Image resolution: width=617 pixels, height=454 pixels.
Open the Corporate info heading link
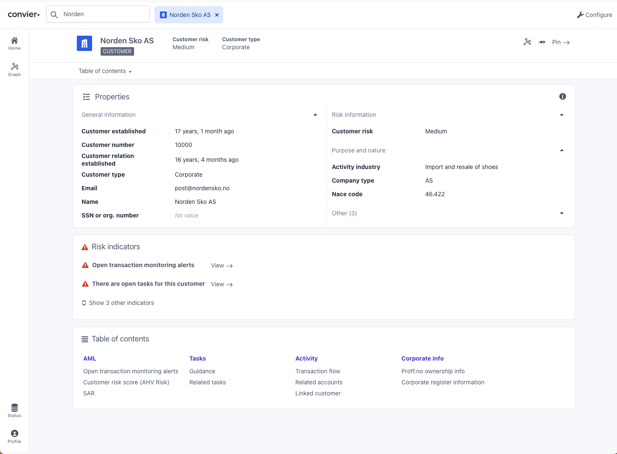(x=423, y=358)
